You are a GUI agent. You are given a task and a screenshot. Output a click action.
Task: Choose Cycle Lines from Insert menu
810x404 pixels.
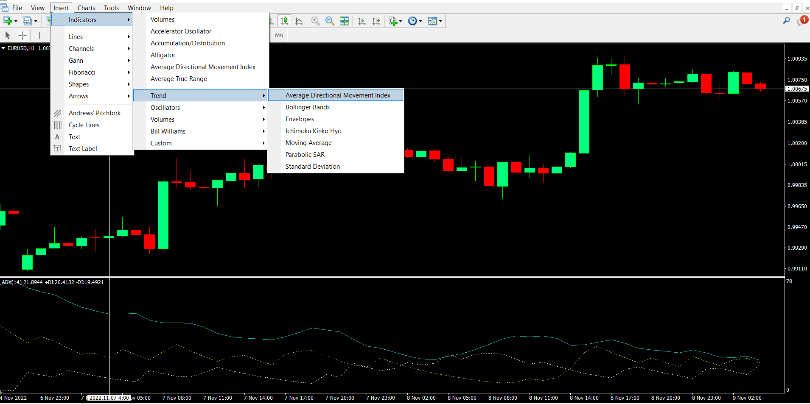(x=92, y=125)
